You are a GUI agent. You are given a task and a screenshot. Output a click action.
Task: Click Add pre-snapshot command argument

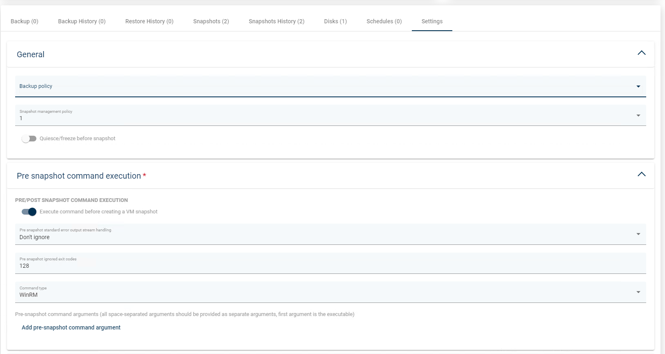coord(71,327)
